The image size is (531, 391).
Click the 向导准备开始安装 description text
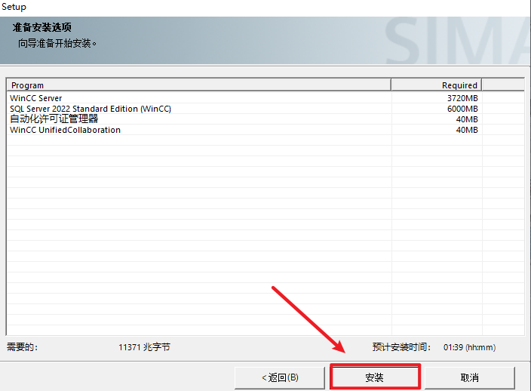click(57, 43)
